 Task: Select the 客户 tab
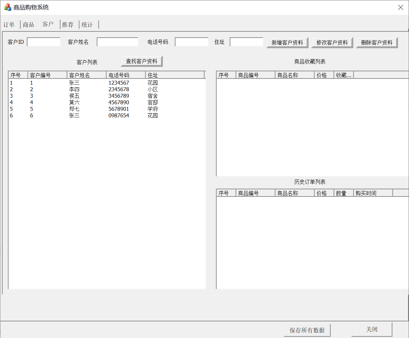50,24
